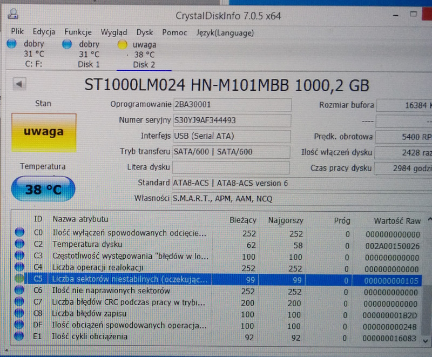Select row Ilość nie naprawionych sektorów
The height and width of the screenshot is (357, 432).
click(217, 291)
